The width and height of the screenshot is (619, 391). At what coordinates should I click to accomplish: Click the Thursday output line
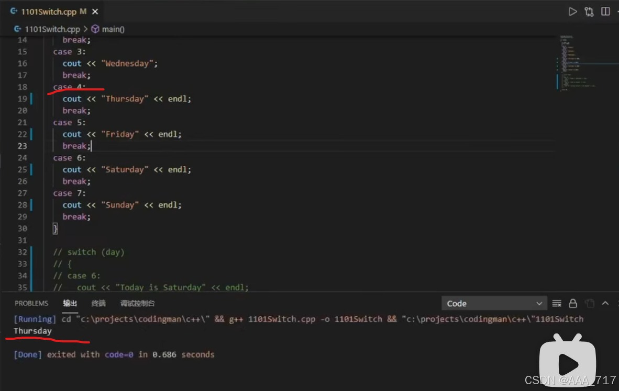(33, 331)
